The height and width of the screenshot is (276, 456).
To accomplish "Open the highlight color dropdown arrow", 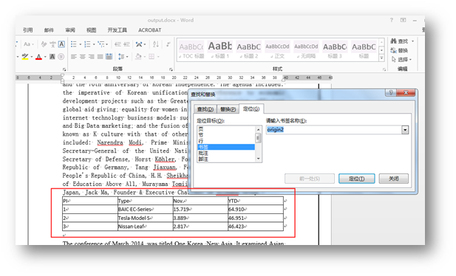I will tap(31, 57).
